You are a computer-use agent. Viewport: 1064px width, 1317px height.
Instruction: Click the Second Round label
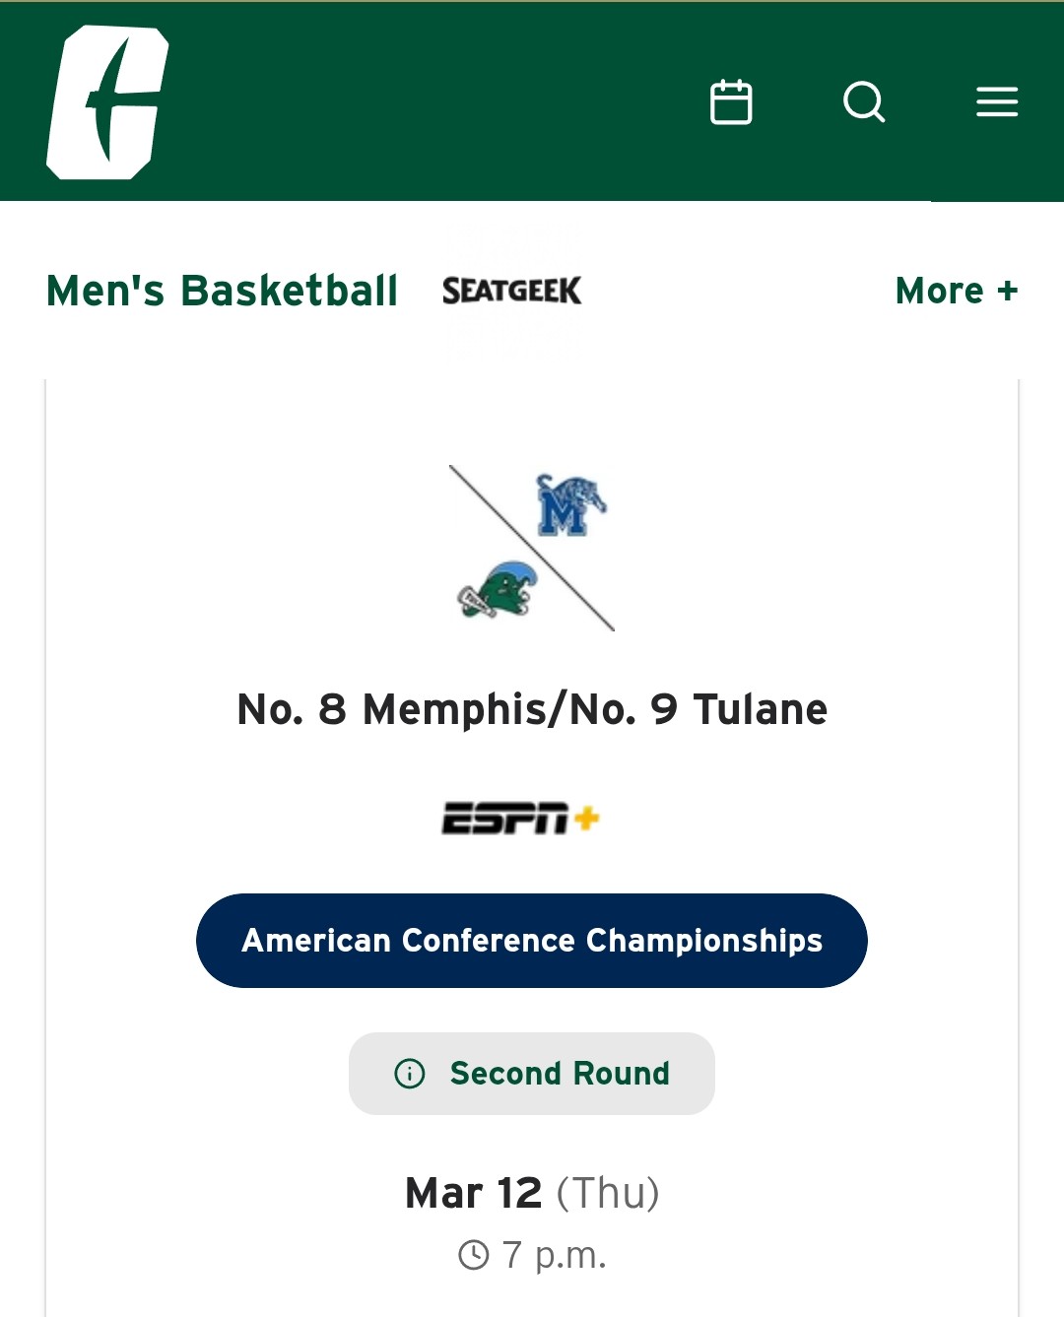pyautogui.click(x=560, y=1074)
